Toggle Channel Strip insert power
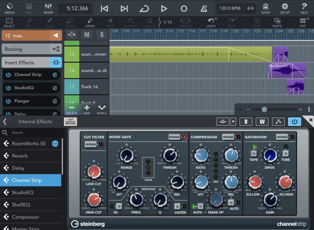The width and height of the screenshot is (314, 230). tap(8, 75)
